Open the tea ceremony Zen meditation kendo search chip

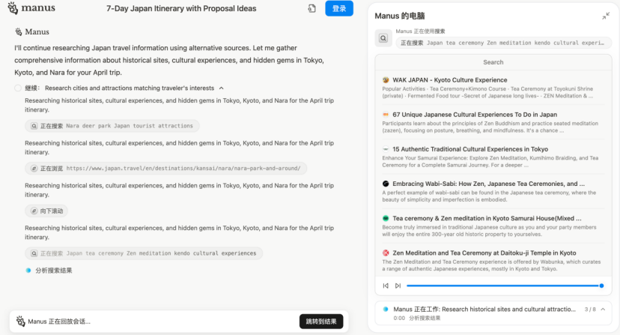pos(144,253)
